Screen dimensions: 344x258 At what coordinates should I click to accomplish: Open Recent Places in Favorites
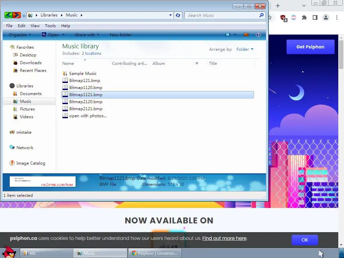pos(33,70)
